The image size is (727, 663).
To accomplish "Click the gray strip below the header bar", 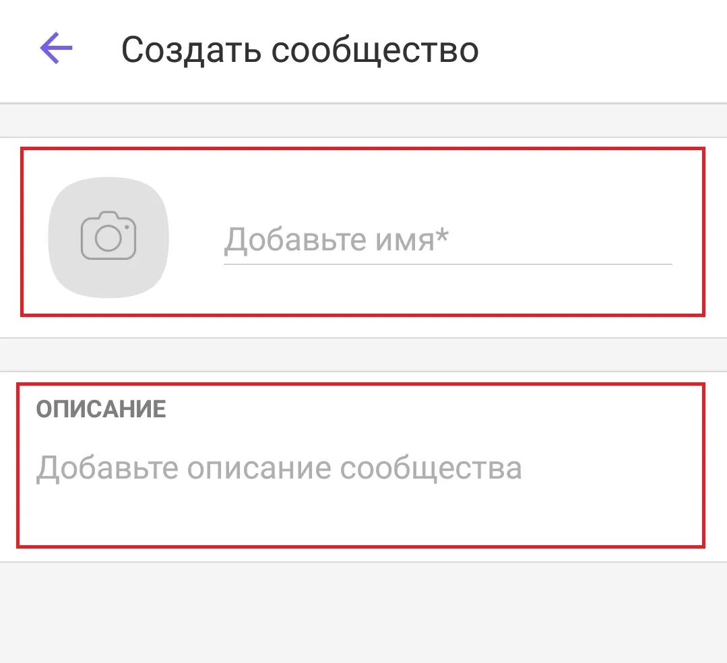I will click(x=363, y=120).
